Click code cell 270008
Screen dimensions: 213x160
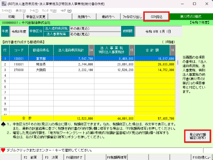pos(19,70)
